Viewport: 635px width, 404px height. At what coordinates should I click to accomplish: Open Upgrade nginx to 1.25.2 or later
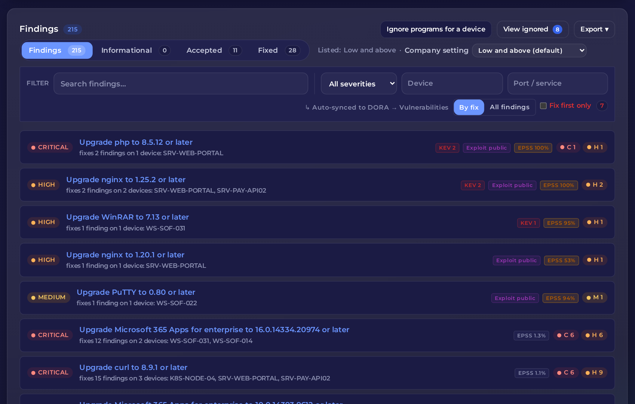coord(126,180)
